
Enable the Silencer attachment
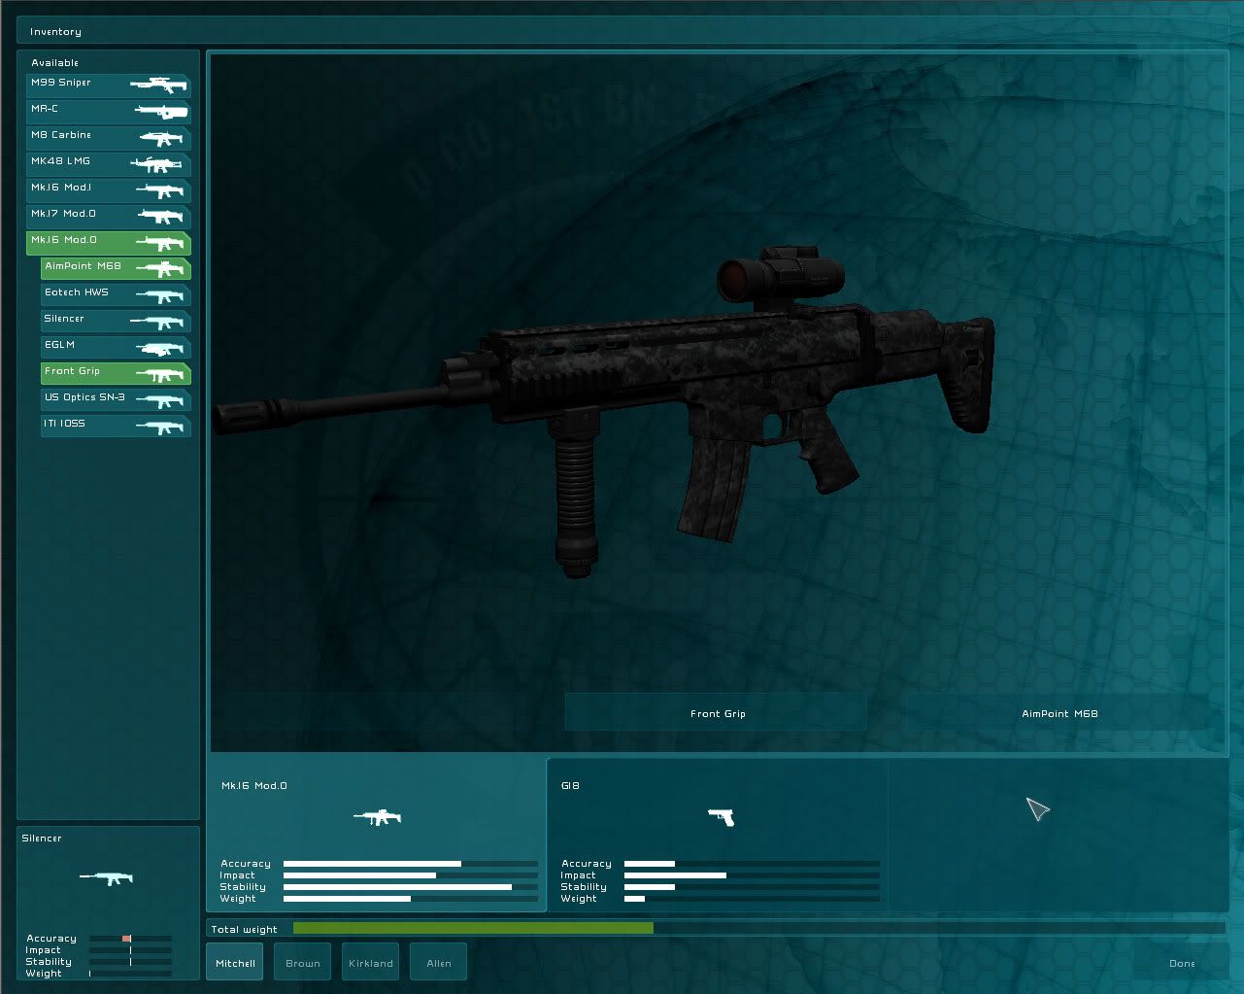pos(115,320)
